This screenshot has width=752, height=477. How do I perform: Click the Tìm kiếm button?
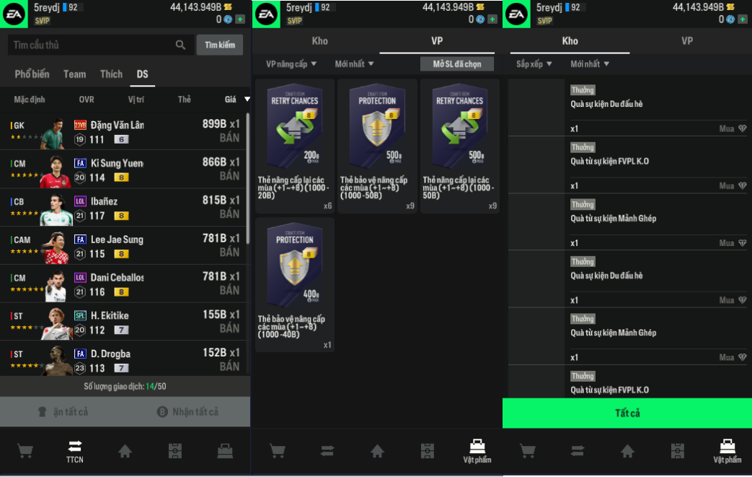click(x=220, y=45)
